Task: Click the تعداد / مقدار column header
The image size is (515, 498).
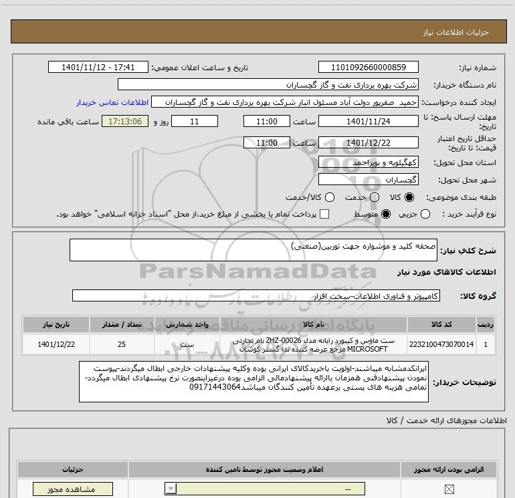Action: pyautogui.click(x=122, y=325)
